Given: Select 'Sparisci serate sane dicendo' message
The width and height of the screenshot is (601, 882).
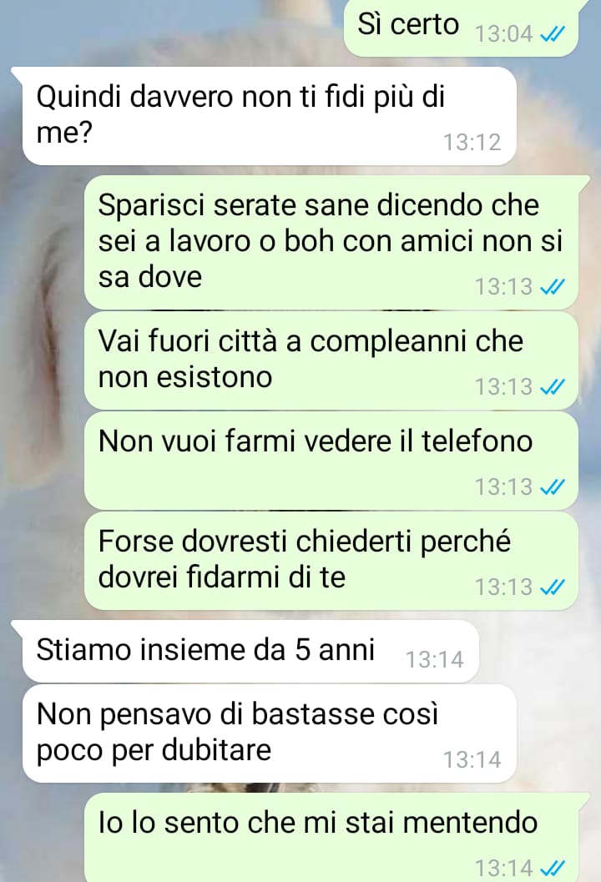Looking at the screenshot, I should (331, 242).
